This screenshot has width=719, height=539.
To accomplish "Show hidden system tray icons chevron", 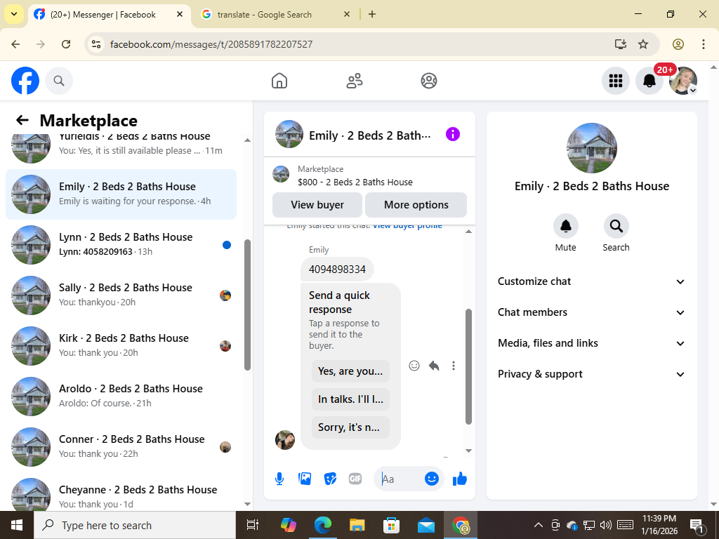I will pyautogui.click(x=539, y=525).
